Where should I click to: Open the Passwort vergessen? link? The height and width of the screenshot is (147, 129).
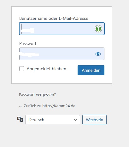tap(37, 95)
